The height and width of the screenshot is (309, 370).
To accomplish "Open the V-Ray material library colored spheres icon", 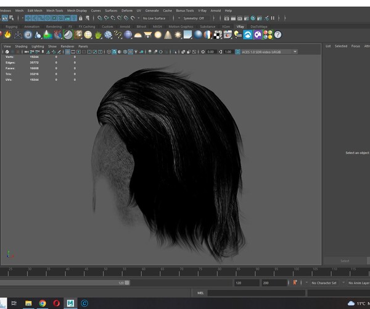I will 268,35.
